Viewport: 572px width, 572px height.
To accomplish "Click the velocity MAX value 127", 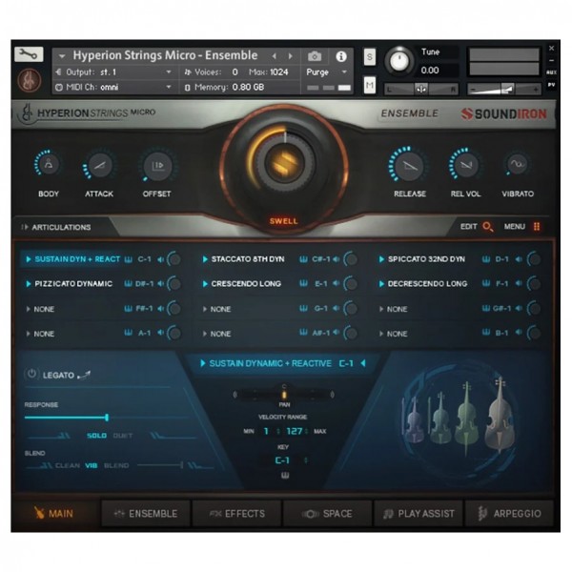I will tap(294, 431).
